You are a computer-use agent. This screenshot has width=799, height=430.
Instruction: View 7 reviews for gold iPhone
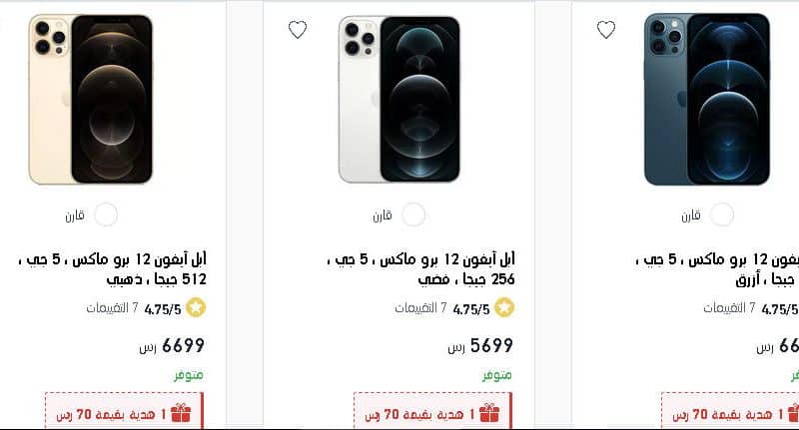[x=112, y=308]
